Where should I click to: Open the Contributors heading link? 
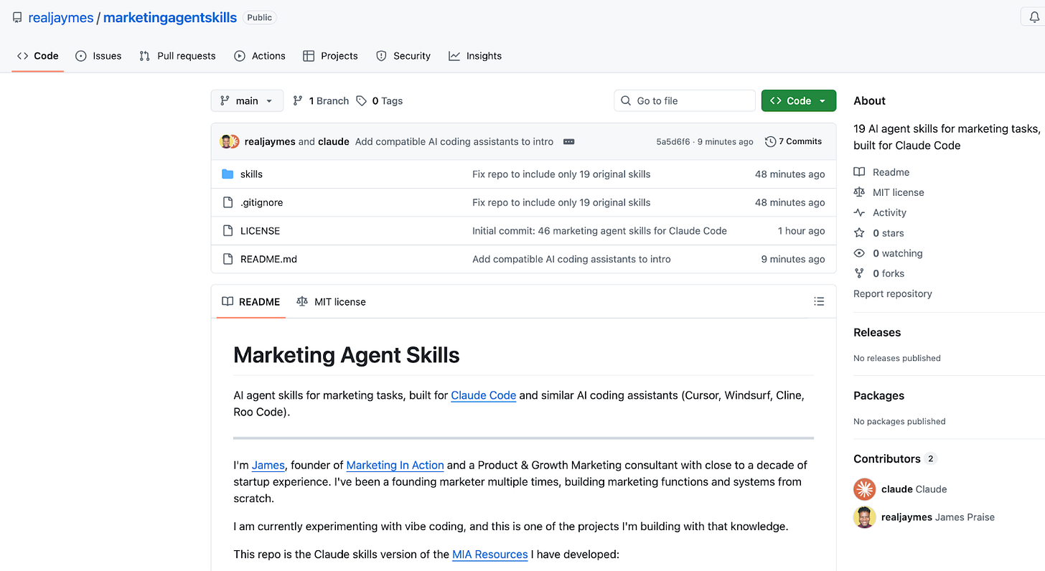point(895,458)
